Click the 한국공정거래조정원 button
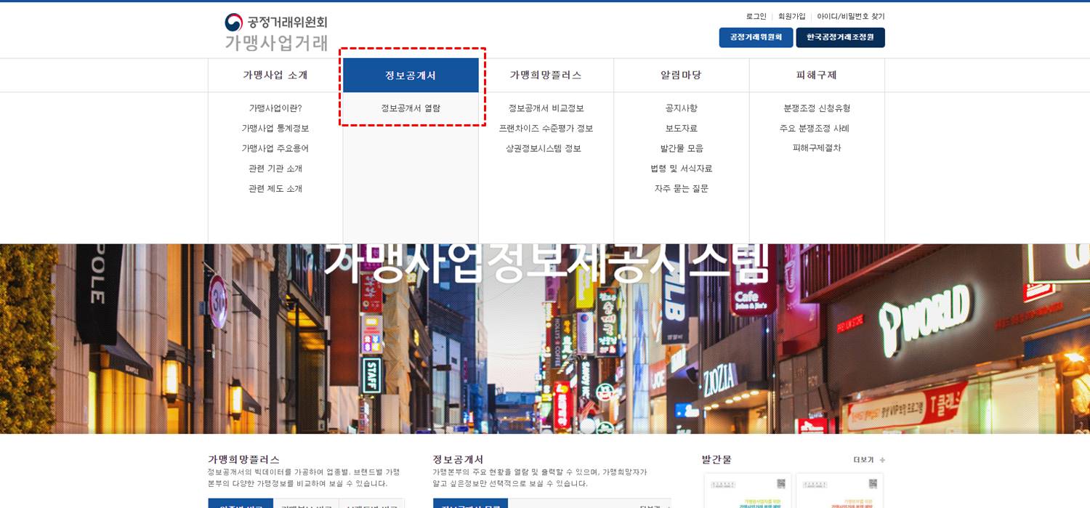 [x=840, y=37]
